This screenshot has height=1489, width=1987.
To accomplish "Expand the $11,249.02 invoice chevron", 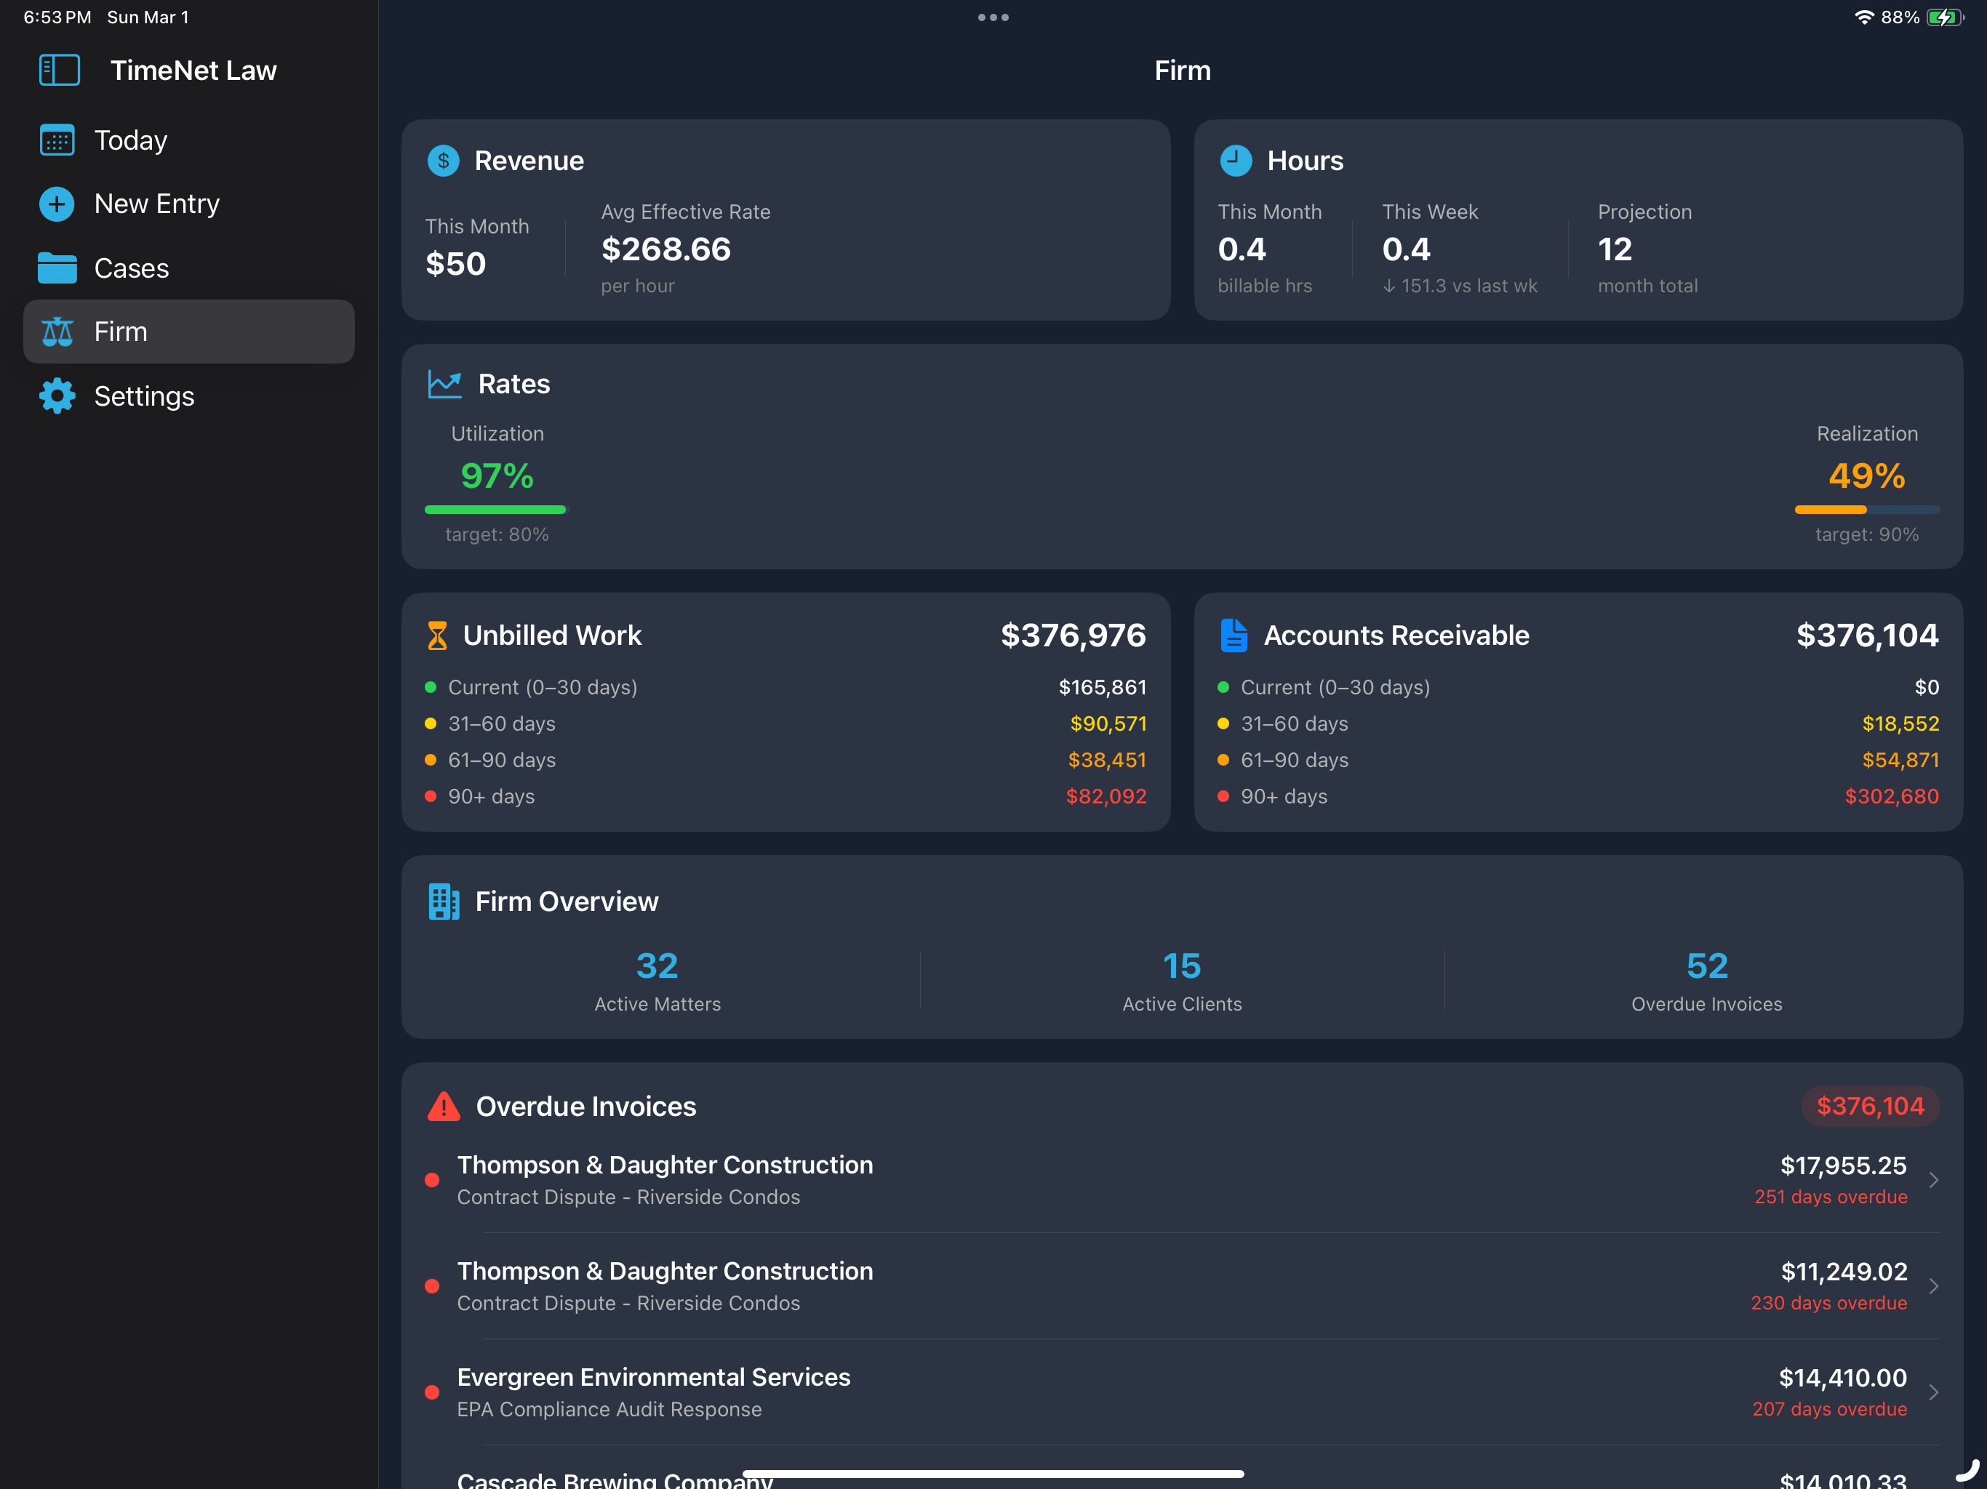I will point(1934,1286).
